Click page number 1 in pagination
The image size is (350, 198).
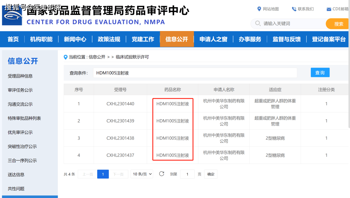coord(103,174)
